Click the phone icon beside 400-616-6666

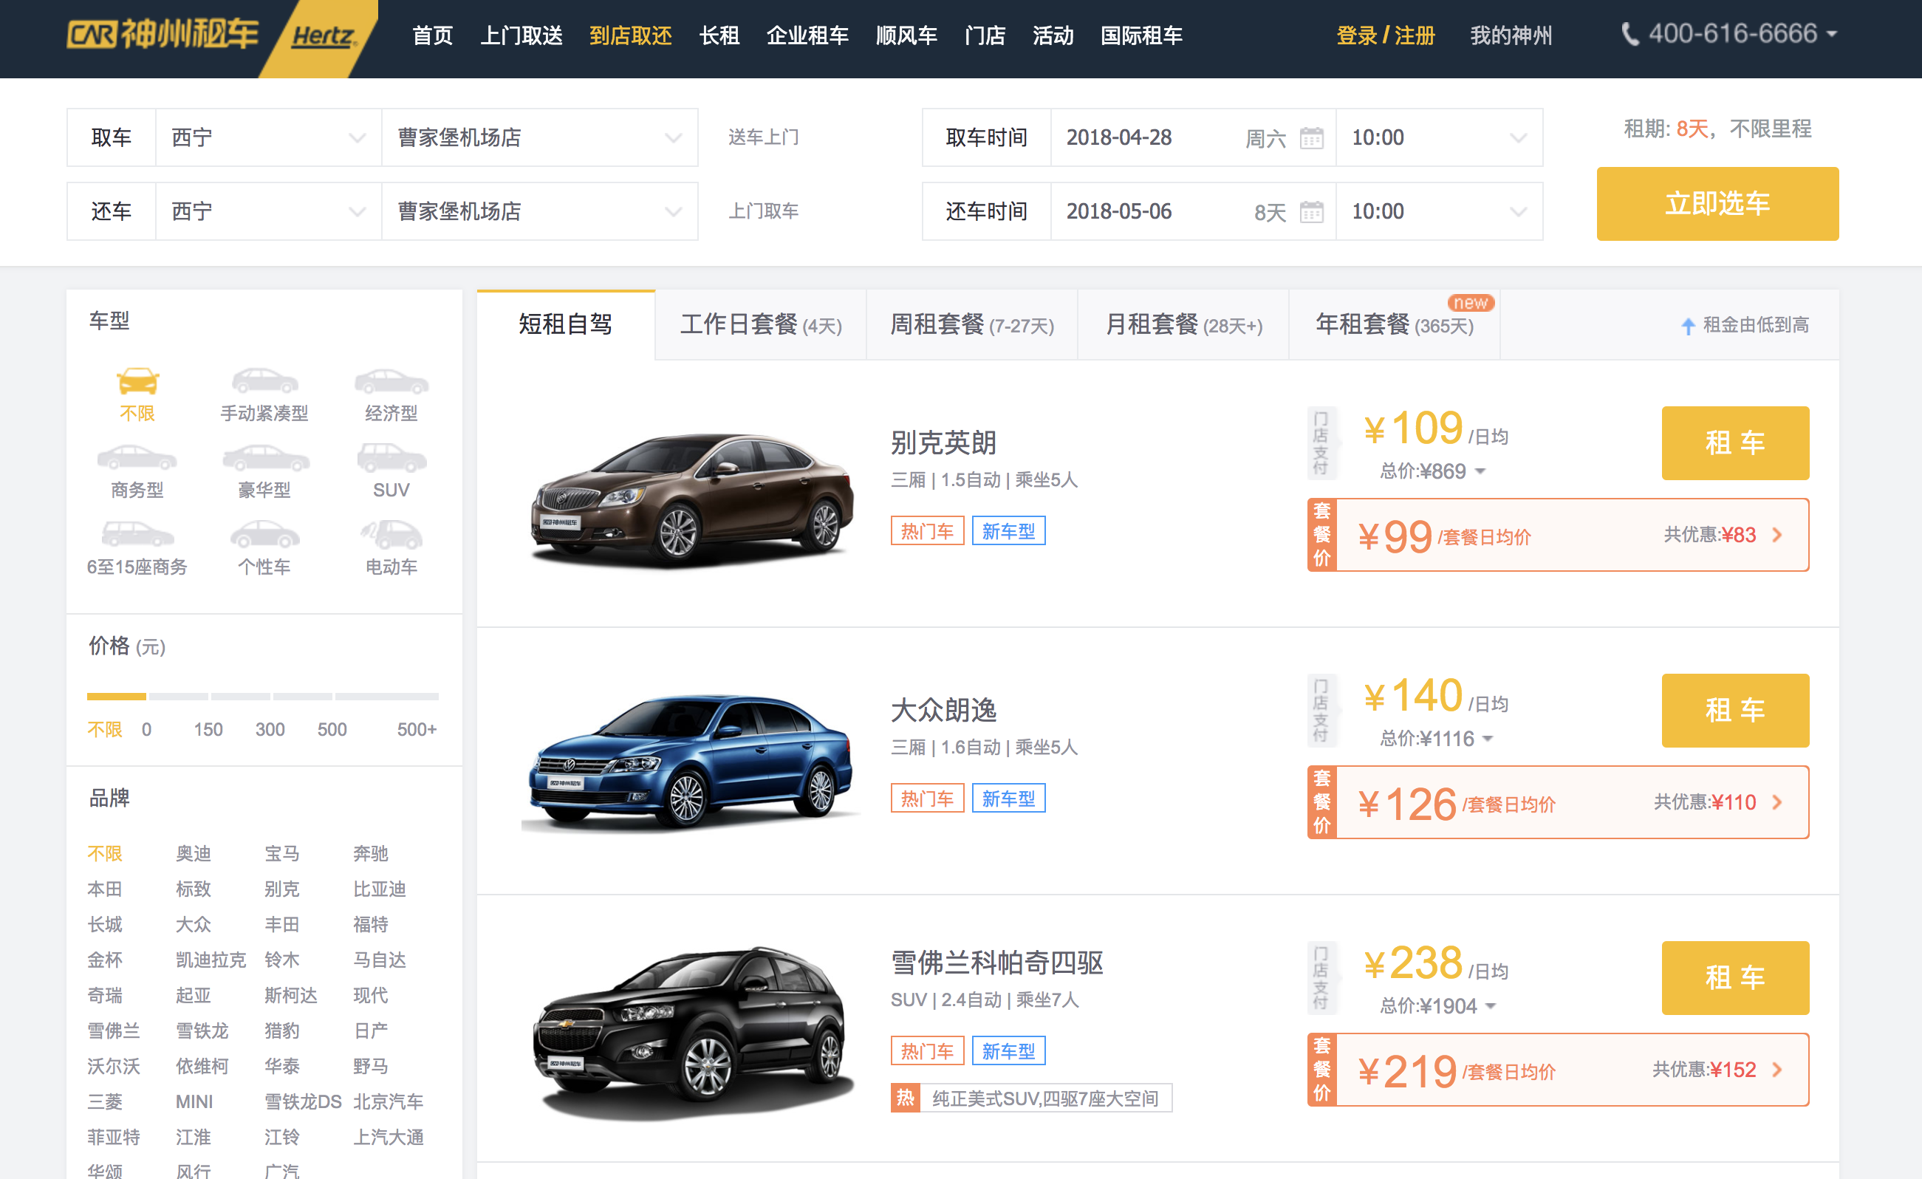(x=1629, y=34)
